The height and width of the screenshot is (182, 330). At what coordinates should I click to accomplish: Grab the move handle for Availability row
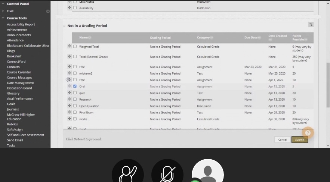(70, 7)
